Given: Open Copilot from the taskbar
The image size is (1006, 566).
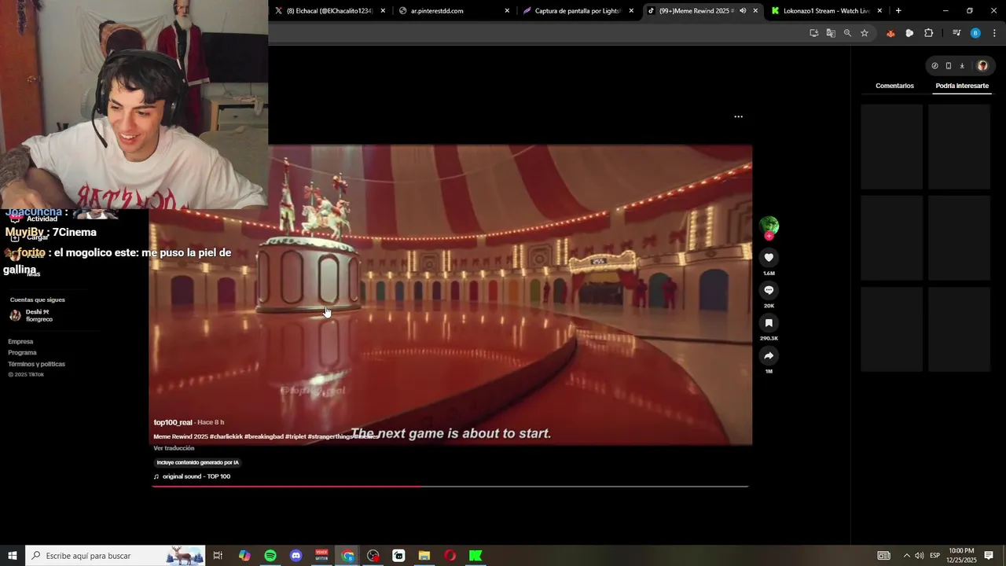Looking at the screenshot, I should pyautogui.click(x=244, y=556).
